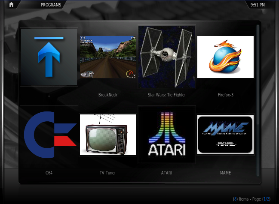Select the C64 text label
Viewport: 279px width, 204px height.
click(x=49, y=173)
